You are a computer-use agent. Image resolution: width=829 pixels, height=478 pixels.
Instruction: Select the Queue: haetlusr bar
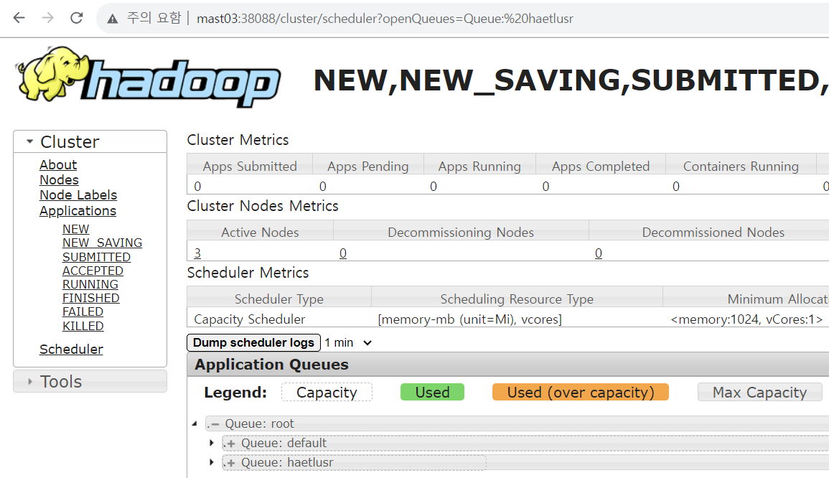coord(525,462)
